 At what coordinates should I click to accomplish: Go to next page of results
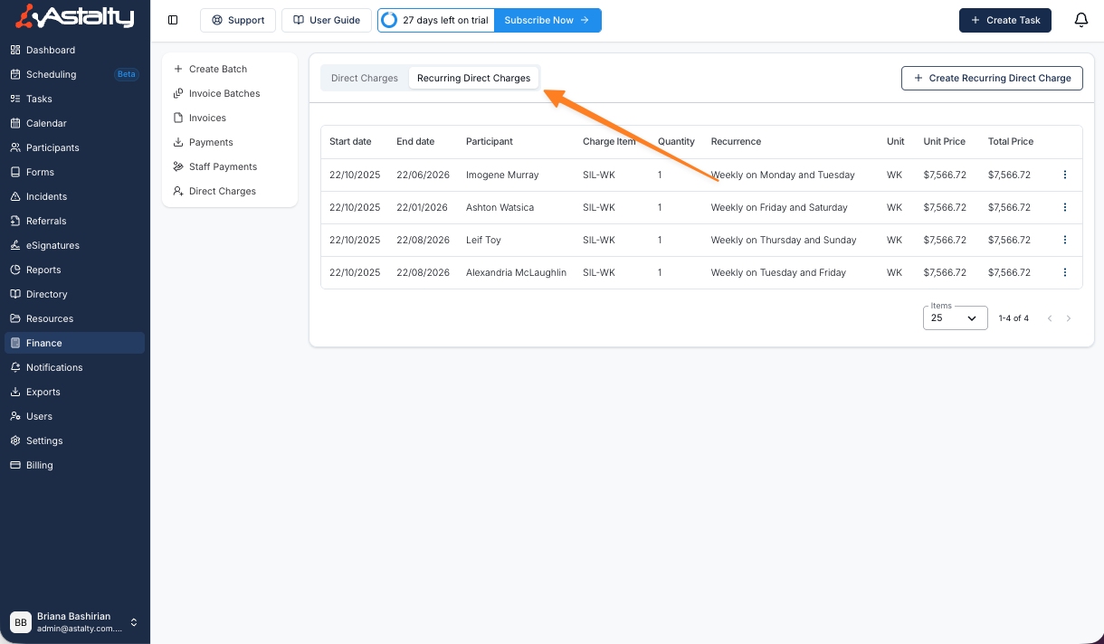pyautogui.click(x=1069, y=318)
